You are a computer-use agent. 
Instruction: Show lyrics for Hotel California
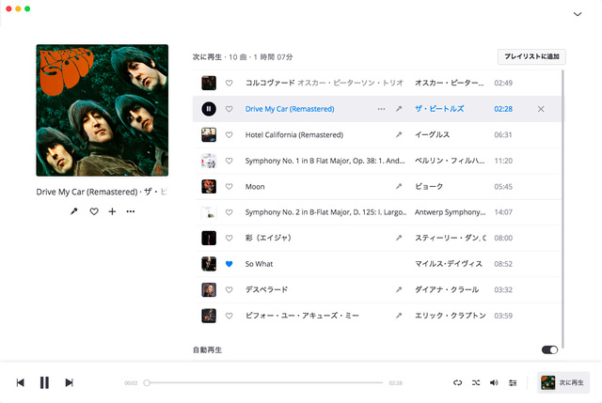click(399, 134)
